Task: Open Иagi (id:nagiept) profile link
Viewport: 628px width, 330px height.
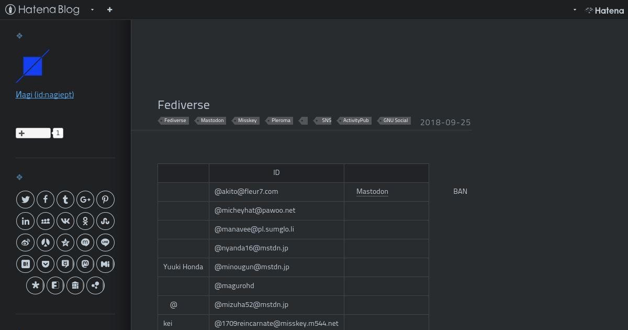Action: (45, 94)
